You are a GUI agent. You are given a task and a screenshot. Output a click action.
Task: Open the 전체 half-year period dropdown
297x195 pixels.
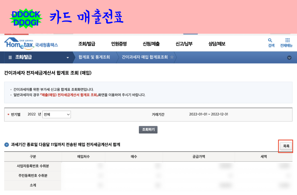tap(56, 114)
